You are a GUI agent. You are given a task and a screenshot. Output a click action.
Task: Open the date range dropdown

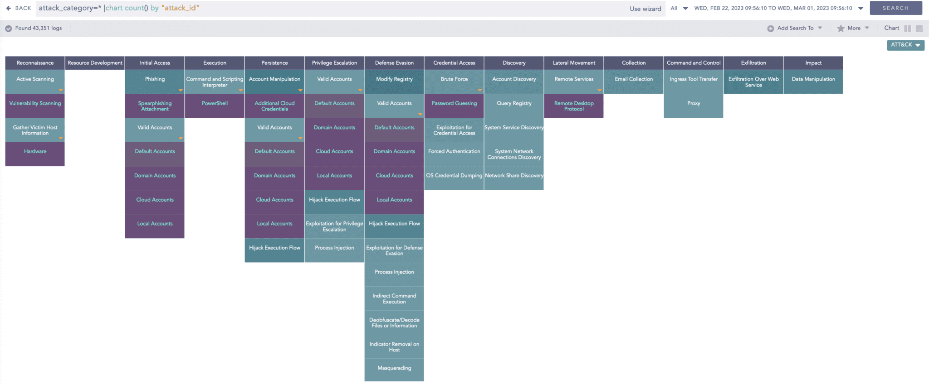pyautogui.click(x=861, y=8)
